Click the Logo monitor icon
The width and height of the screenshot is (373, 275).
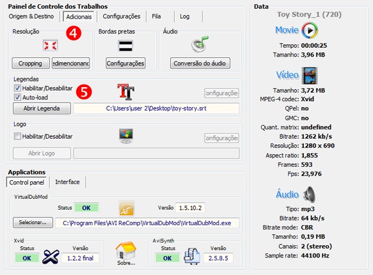126,136
